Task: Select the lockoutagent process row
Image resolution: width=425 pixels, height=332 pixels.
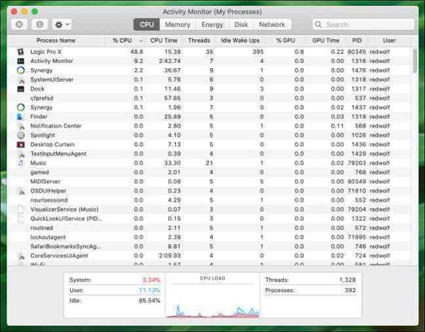Action: click(210, 237)
